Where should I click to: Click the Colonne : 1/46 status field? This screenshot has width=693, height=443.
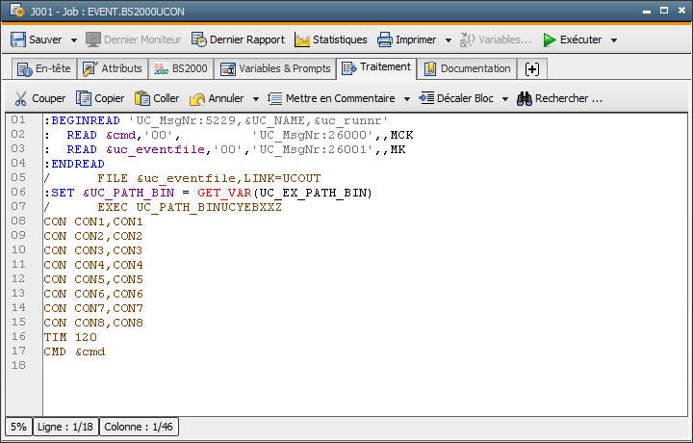pyautogui.click(x=139, y=427)
